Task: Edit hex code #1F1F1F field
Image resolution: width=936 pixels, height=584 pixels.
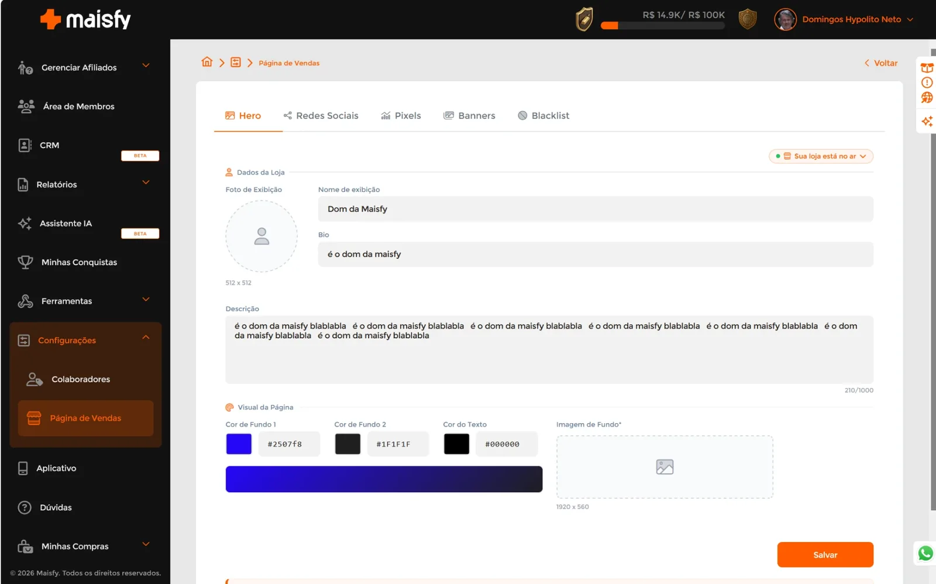Action: (x=398, y=444)
